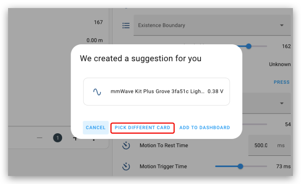
Task: Expand the dropdown arrow below PRESS
Action: tap(282, 103)
